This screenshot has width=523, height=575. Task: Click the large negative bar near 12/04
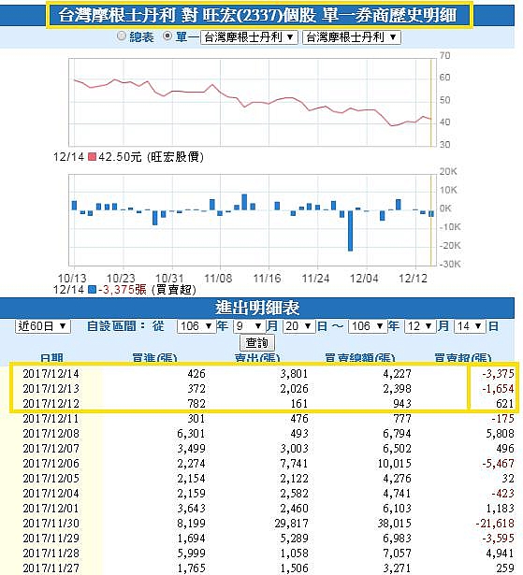(350, 231)
